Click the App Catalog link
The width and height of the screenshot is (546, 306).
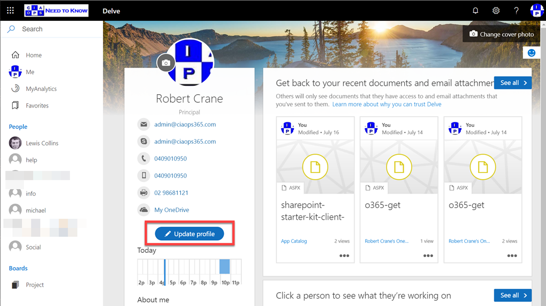click(x=294, y=241)
